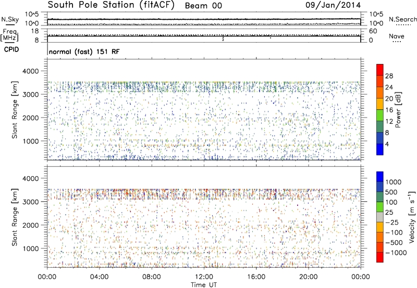Click the Velocity [m s-1] colorbar title
Screen dimensions: 417x288
(412, 217)
